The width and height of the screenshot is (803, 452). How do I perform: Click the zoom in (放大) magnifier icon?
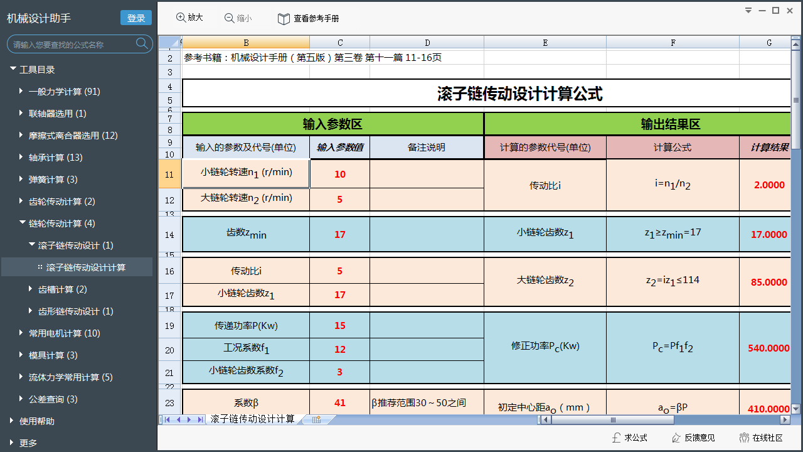point(181,18)
